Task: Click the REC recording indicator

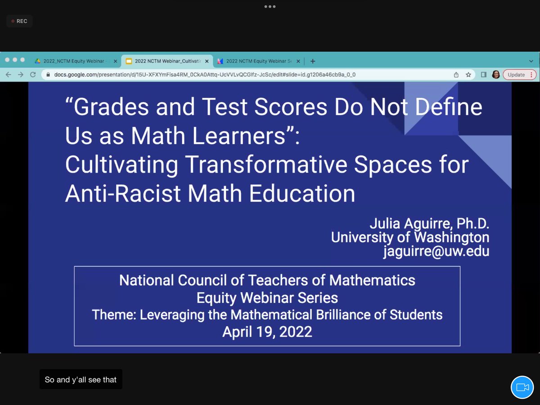Action: [x=19, y=21]
